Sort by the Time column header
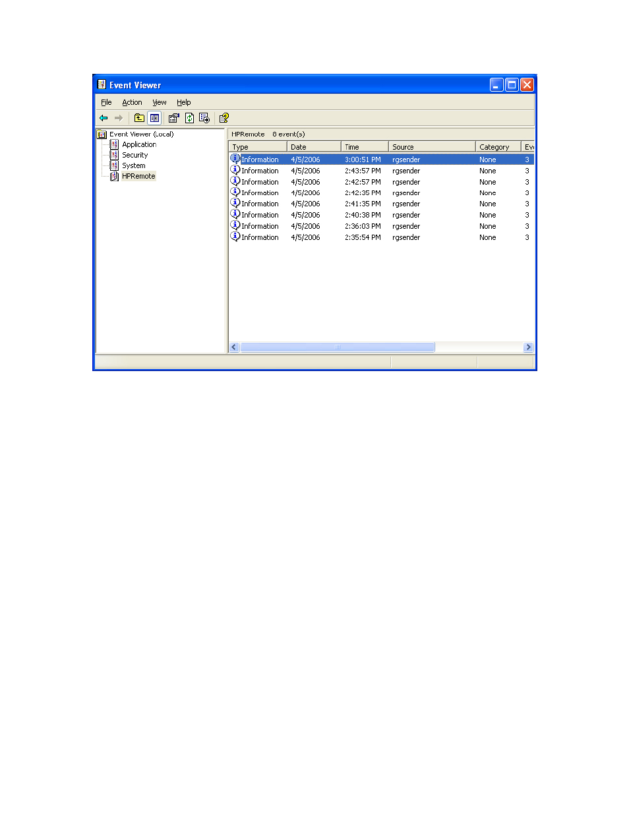 coord(365,147)
